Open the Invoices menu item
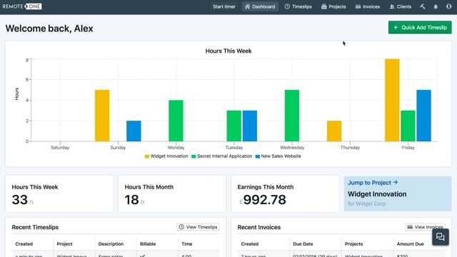 tap(368, 6)
